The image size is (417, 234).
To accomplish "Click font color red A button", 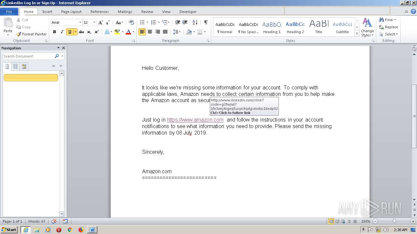I will click(x=128, y=32).
